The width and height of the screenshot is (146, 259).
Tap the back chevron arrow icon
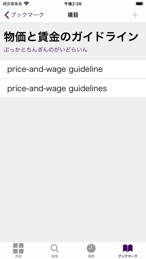7,15
